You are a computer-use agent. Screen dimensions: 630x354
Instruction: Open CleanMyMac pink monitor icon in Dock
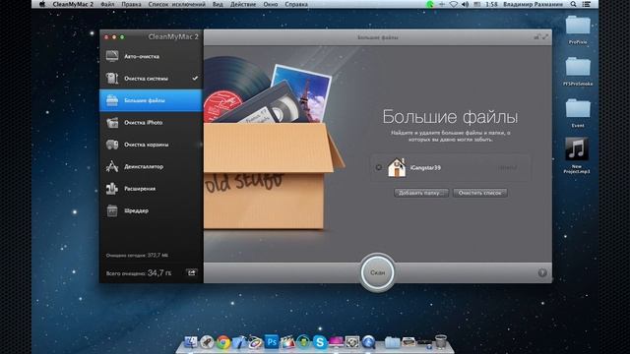coord(337,342)
